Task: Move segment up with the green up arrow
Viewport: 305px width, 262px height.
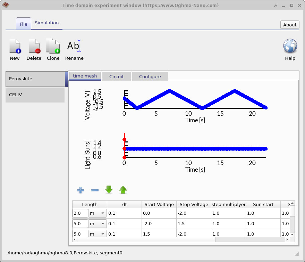Action: [x=123, y=190]
